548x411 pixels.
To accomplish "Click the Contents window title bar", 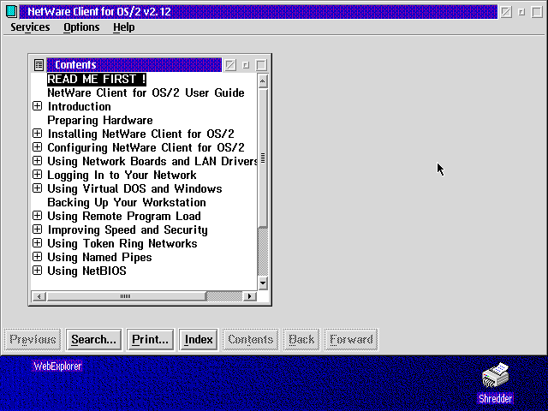I will (134, 65).
